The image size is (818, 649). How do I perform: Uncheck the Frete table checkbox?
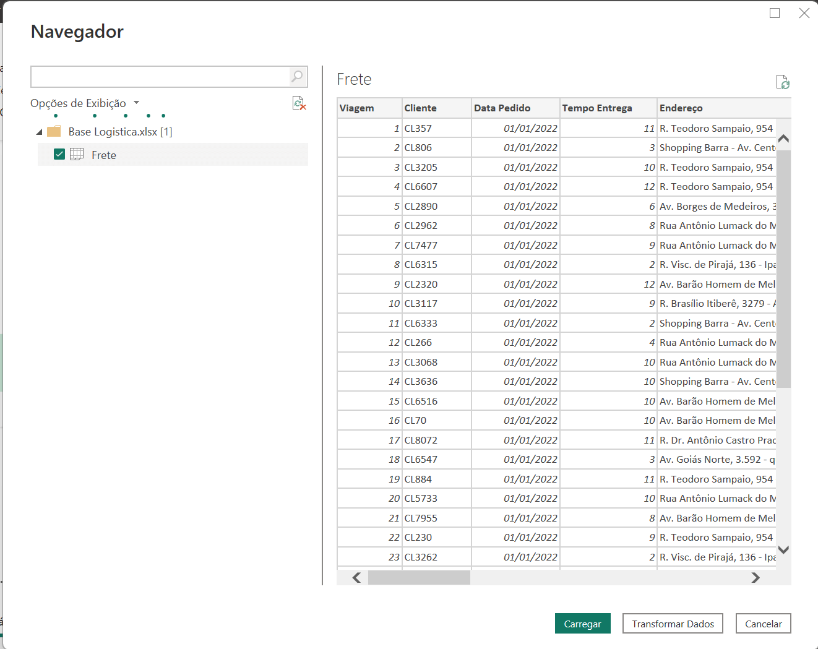[x=59, y=154]
